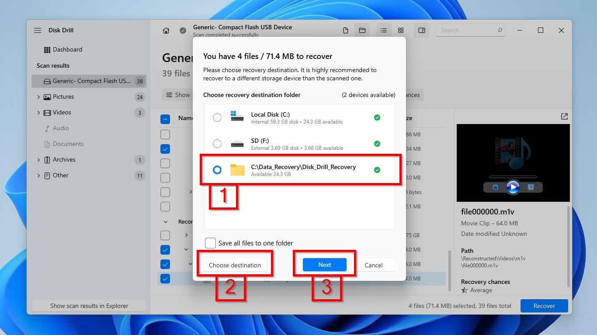The height and width of the screenshot is (335, 597).
Task: Click the drive icon beside Generic- Compact Flash
Action: tap(47, 81)
